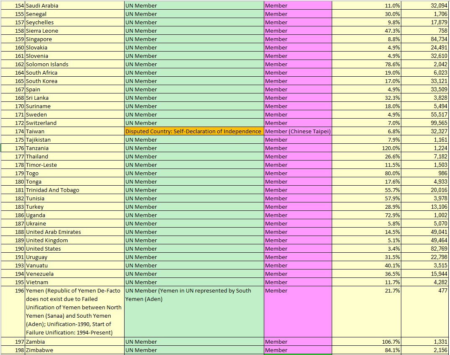
Task: Select the UN Member cell for Spain
Action: pos(194,89)
